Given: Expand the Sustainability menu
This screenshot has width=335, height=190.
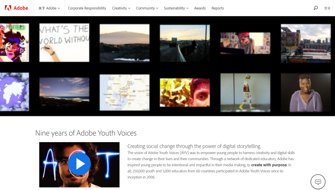Looking at the screenshot, I should pyautogui.click(x=176, y=8).
